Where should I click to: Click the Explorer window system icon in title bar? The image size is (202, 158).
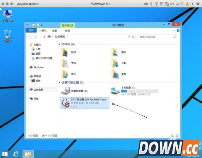coord(27,25)
